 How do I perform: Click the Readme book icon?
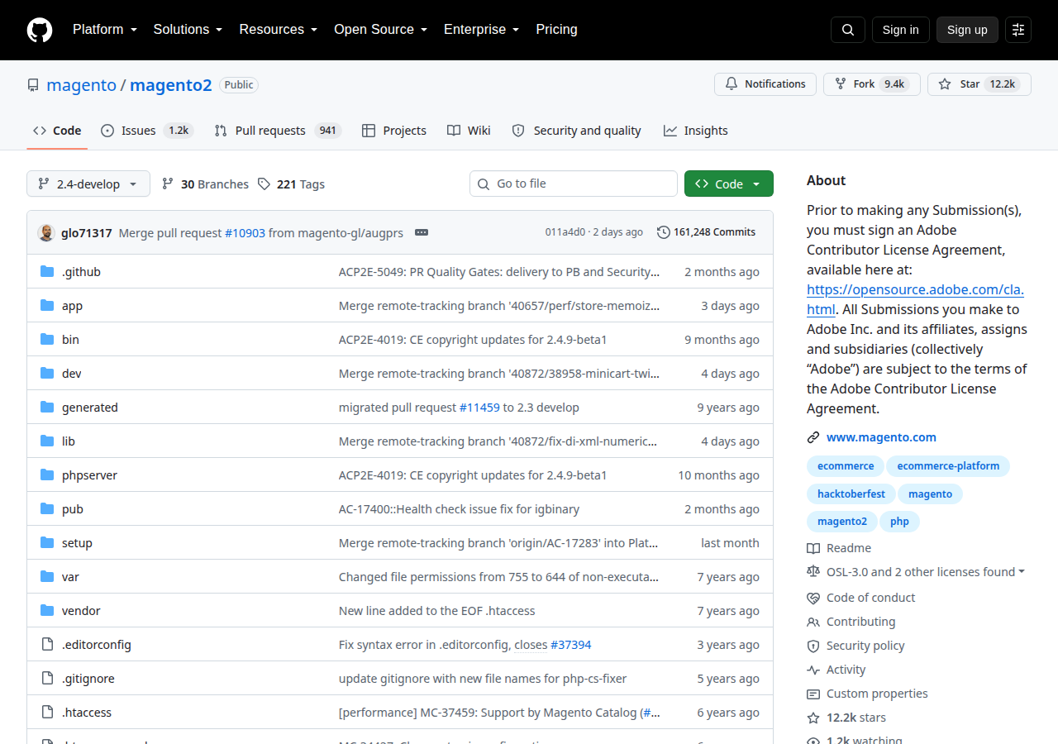813,548
